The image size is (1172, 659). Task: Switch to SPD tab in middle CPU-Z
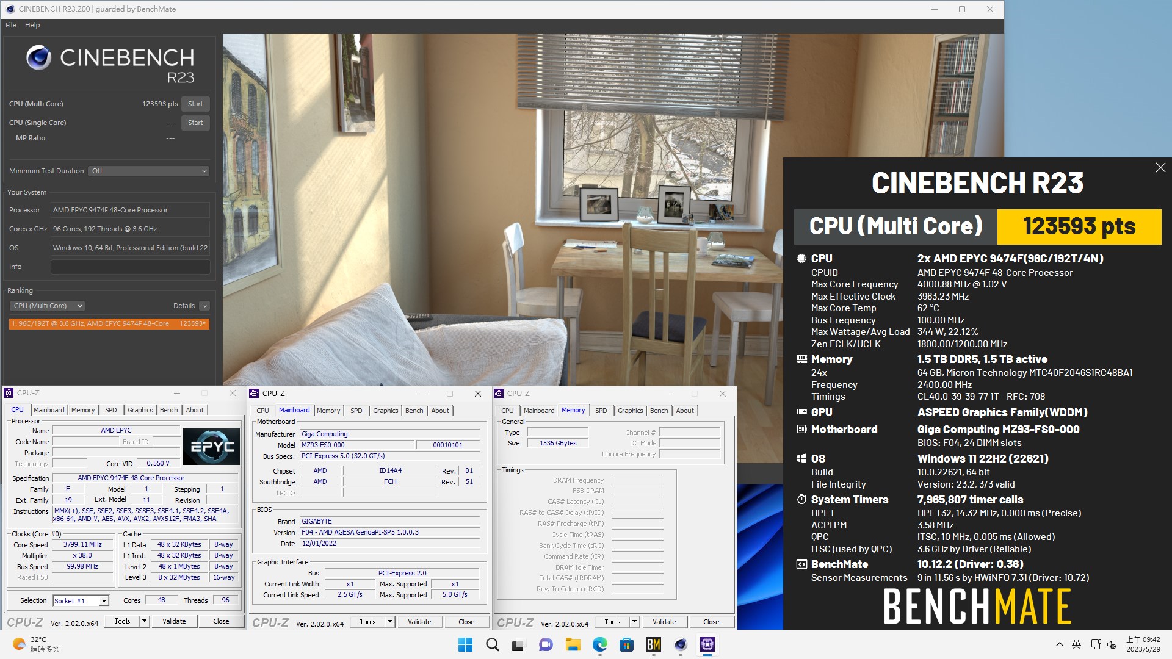coord(356,411)
